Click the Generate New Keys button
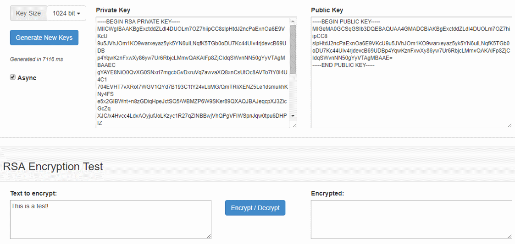The height and width of the screenshot is (244, 515). 44,38
